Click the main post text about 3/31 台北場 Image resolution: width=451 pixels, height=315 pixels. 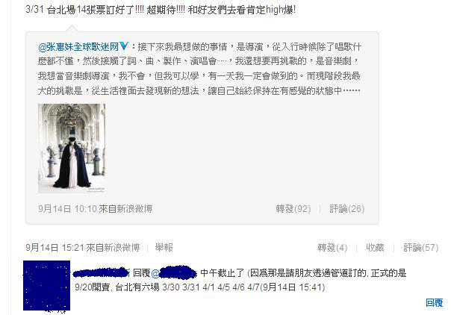[x=161, y=10]
